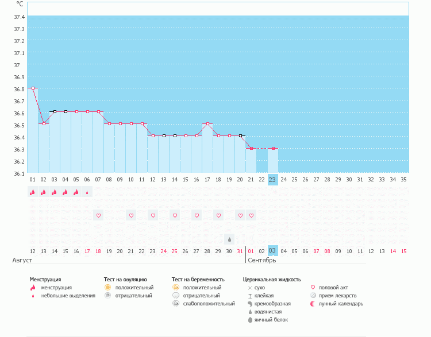Click the negative ovulation test legend icon

(107, 295)
